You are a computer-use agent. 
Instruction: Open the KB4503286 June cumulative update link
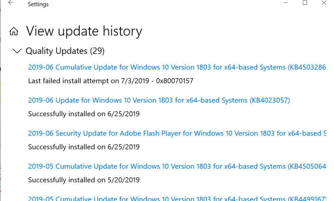176,68
